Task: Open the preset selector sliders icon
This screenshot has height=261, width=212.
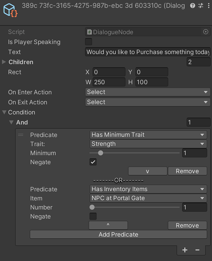Action: (x=201, y=6)
